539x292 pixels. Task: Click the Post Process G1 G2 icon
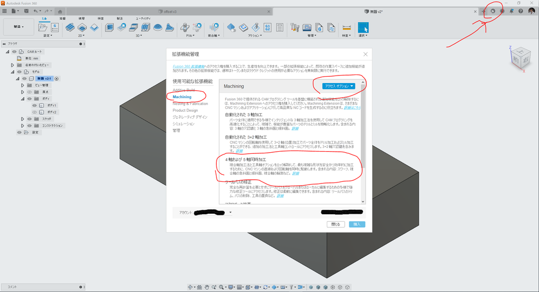point(267,28)
